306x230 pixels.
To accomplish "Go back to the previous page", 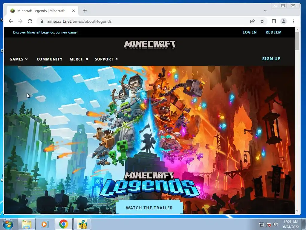I will click(11, 21).
